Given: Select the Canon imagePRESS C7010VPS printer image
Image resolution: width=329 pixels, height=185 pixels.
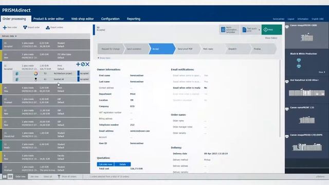Looking at the screenshot, I should coord(307,147).
